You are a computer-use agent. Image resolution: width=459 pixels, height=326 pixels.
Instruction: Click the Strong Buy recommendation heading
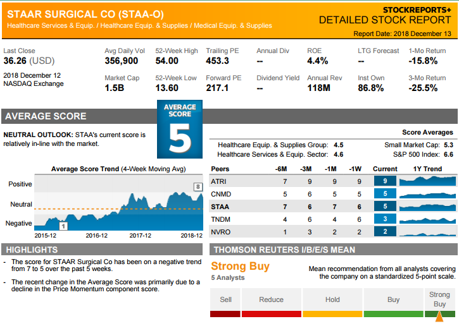[x=241, y=266]
